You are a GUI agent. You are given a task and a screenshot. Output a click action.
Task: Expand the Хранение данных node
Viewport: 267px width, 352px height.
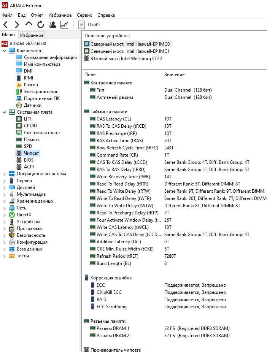4,201
